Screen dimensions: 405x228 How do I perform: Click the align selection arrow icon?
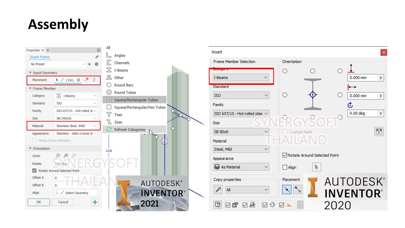[x=316, y=167]
